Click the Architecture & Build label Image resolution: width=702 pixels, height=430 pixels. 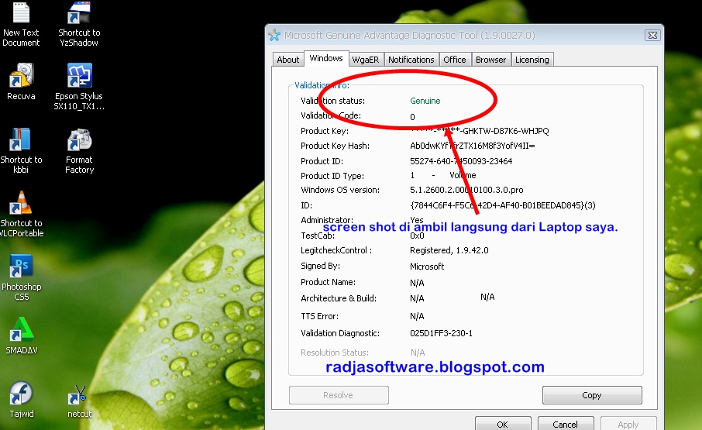[339, 298]
